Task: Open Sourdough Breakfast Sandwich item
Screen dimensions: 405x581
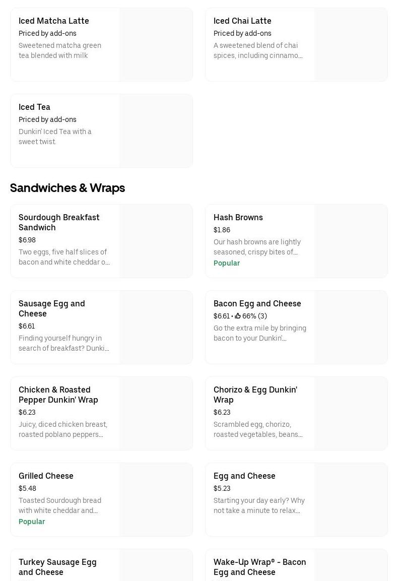Action: coord(59,222)
